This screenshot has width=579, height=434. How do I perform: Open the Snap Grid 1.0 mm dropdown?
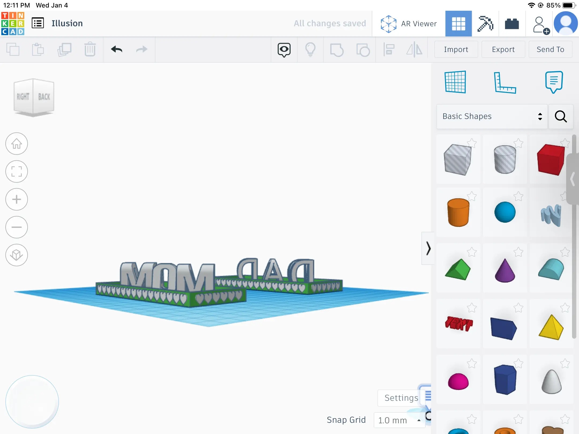[x=399, y=420]
